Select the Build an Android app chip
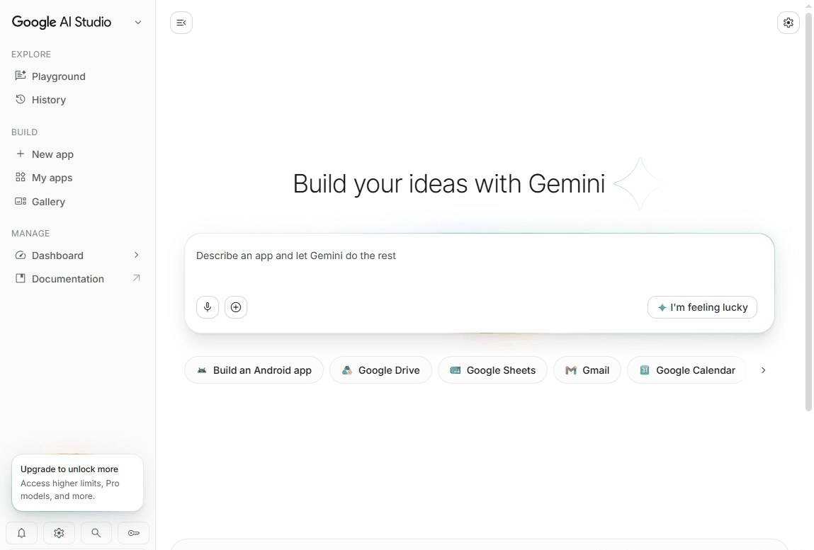The height and width of the screenshot is (550, 814). [x=254, y=370]
